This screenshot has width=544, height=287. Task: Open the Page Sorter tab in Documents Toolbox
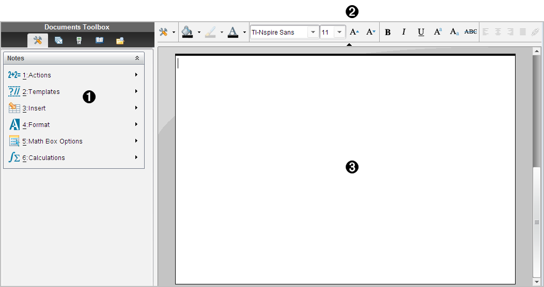tap(58, 40)
